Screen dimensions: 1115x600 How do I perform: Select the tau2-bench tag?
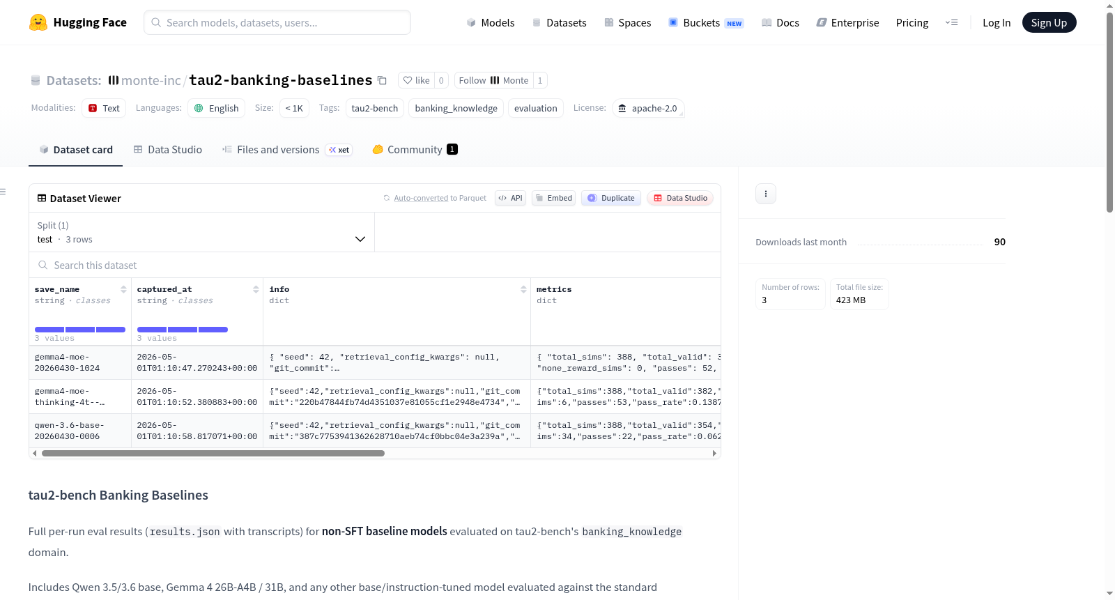[x=375, y=108]
